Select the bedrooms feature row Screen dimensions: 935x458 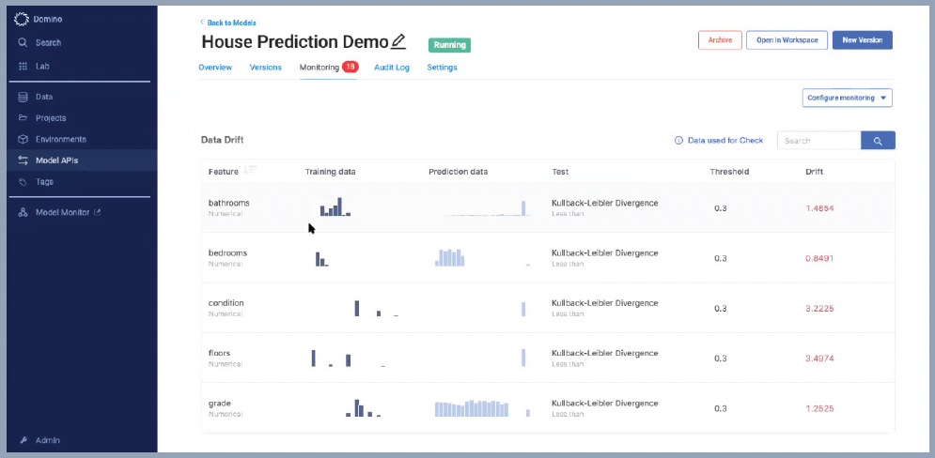tap(548, 258)
